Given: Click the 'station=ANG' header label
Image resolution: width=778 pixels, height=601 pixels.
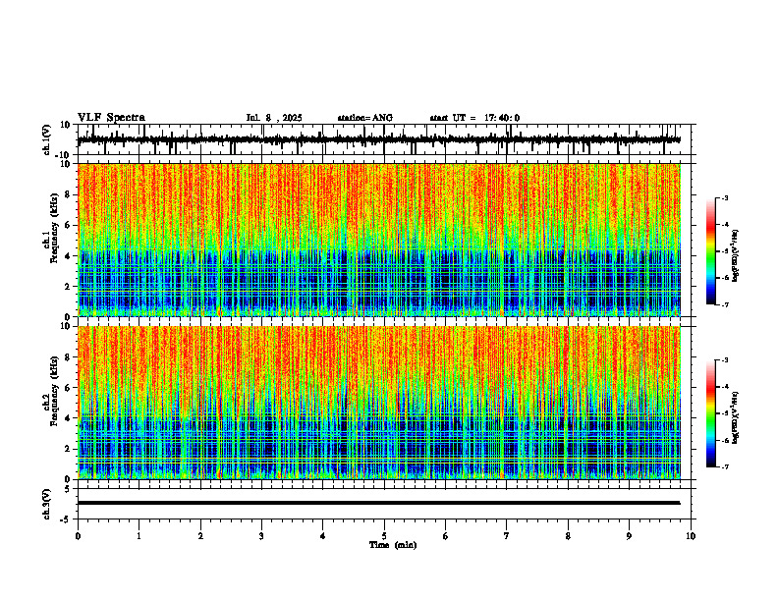Looking at the screenshot, I should tap(365, 118).
